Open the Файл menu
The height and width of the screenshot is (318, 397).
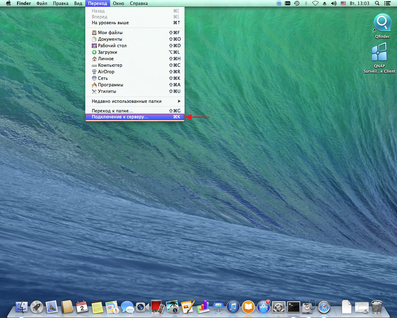click(42, 3)
